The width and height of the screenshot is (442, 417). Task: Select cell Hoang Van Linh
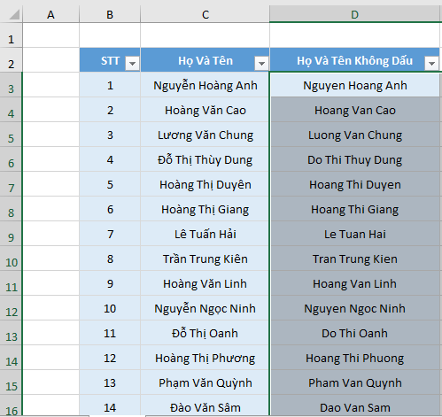point(355,283)
